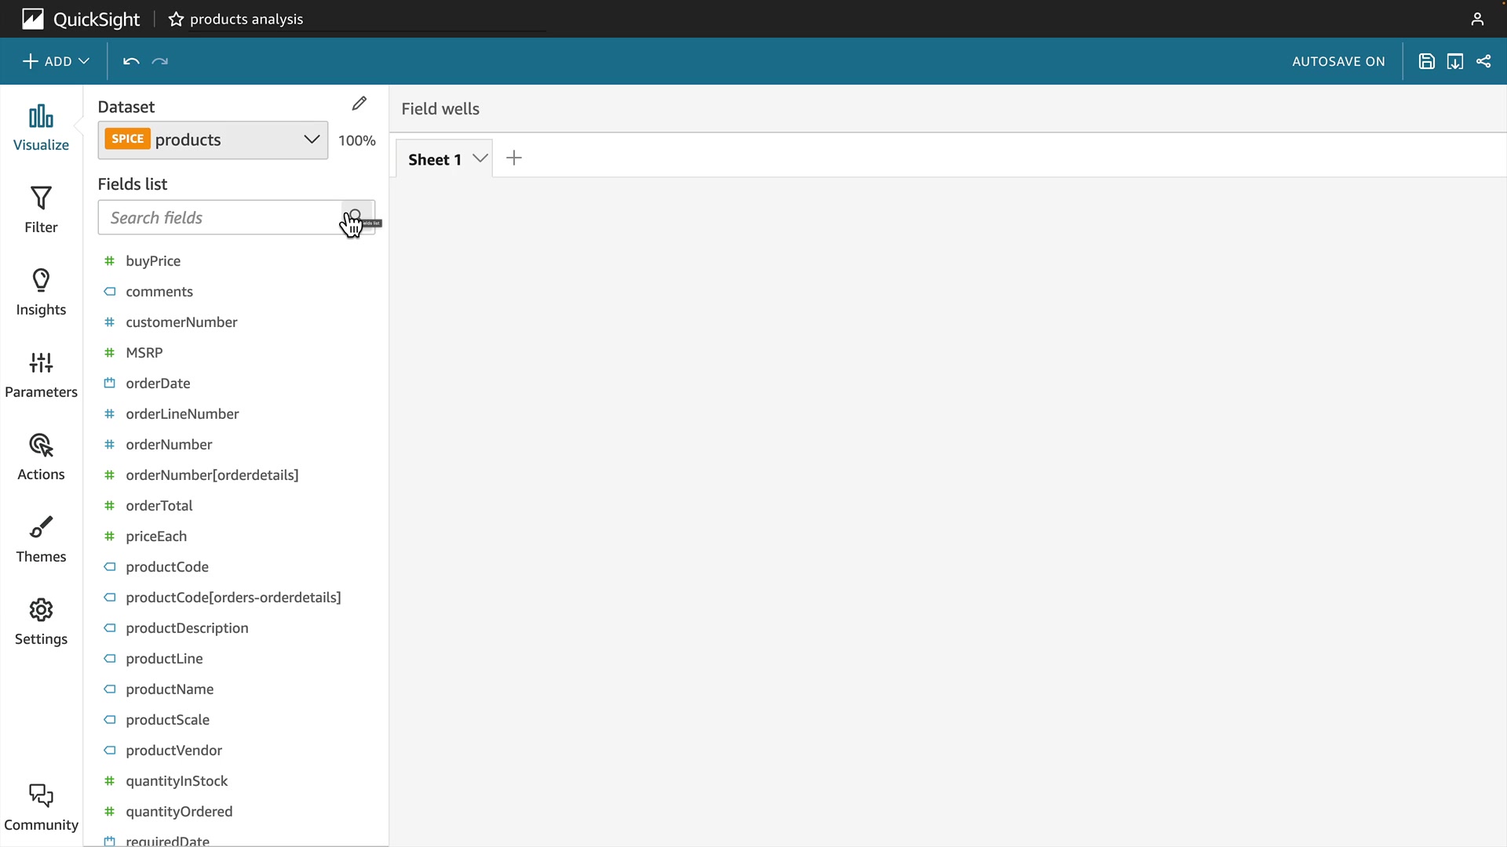Open the Filter panel
This screenshot has height=847, width=1507.
point(41,209)
